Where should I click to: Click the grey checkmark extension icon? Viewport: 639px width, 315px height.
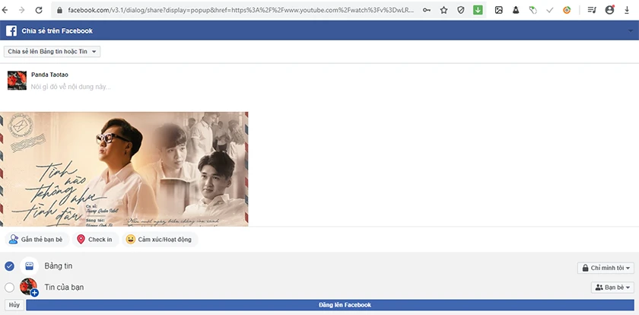(550, 10)
